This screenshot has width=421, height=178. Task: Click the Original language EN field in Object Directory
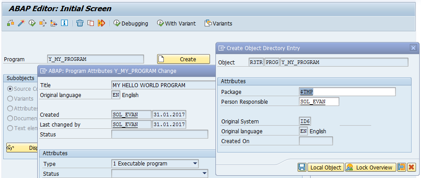303,131
